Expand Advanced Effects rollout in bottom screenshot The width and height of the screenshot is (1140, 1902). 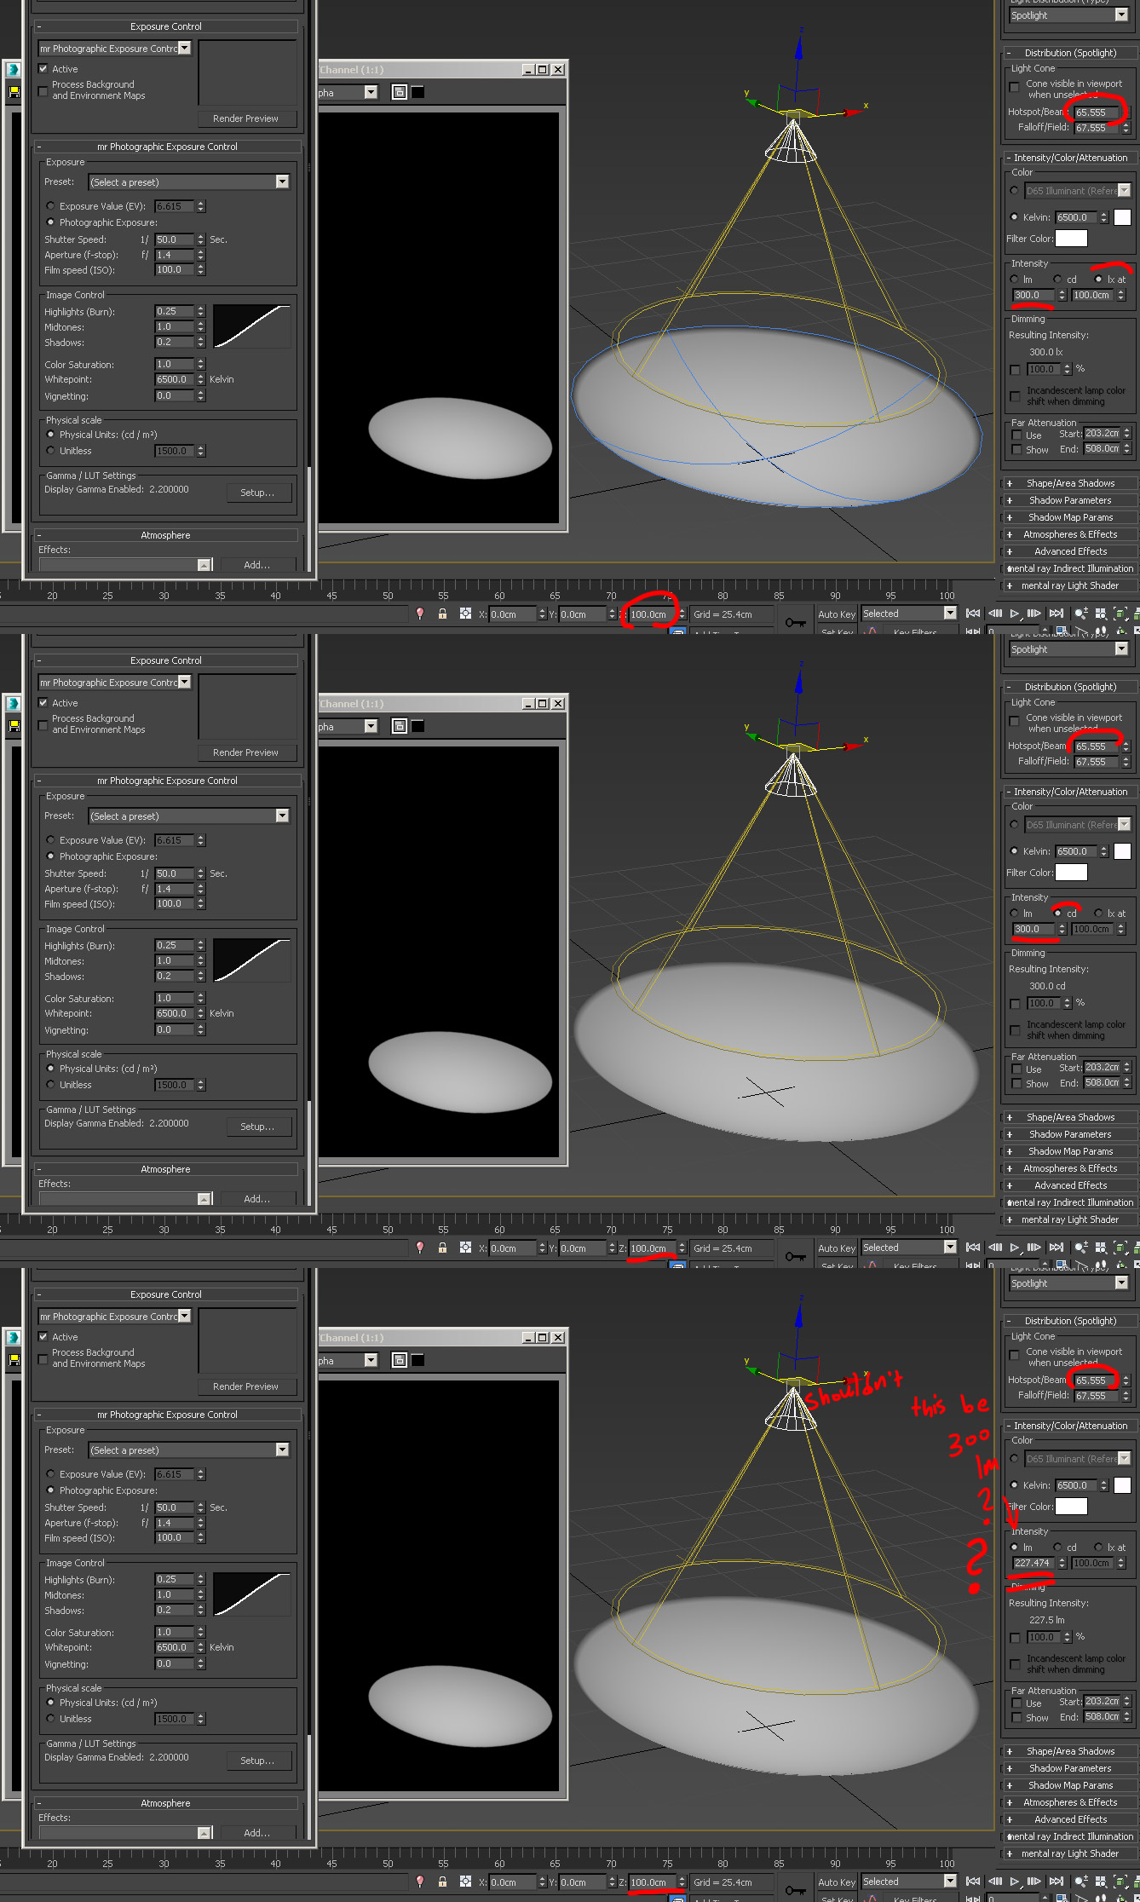click(1070, 1819)
